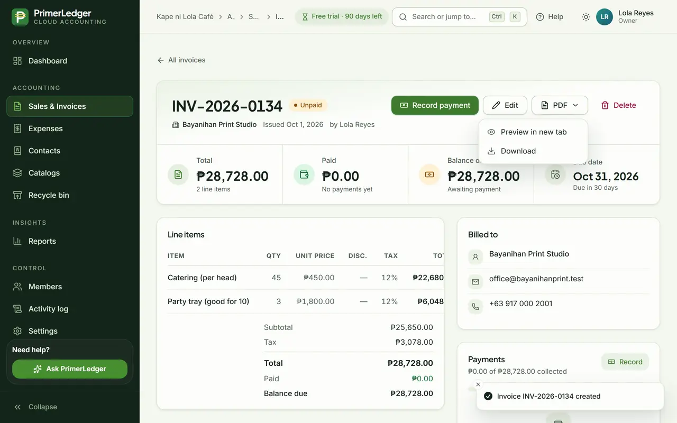Viewport: 677px width, 423px height.
Task: Click the magnifier search icon
Action: 403,17
